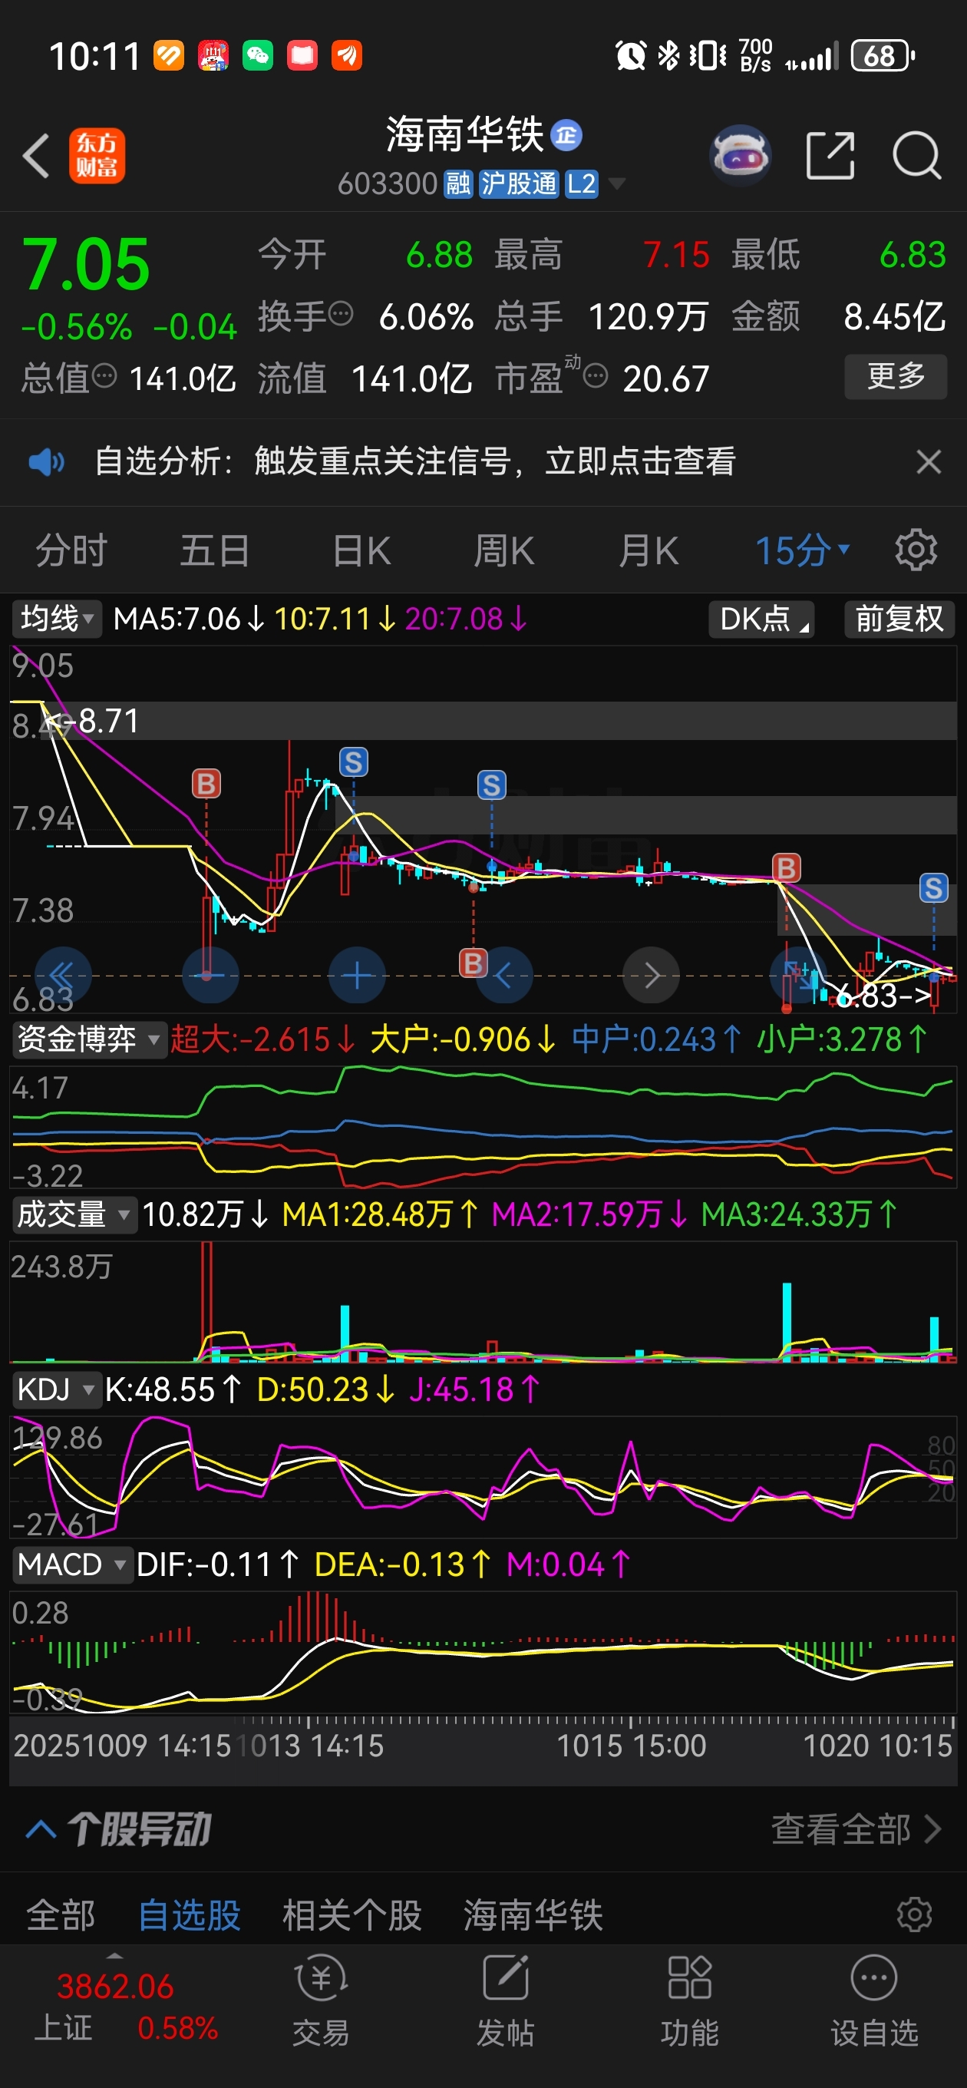Select the 自选股 filter tab

tap(189, 1915)
